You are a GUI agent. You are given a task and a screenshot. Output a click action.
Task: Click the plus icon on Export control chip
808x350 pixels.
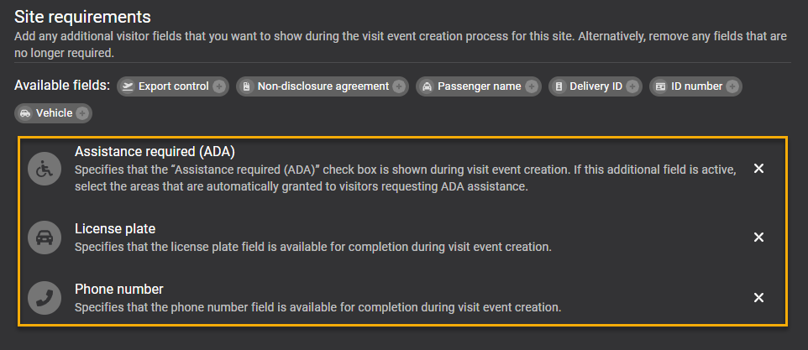pyautogui.click(x=218, y=86)
